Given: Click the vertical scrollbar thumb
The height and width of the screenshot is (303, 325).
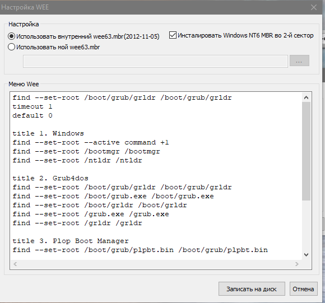Looking at the screenshot, I should [x=306, y=151].
